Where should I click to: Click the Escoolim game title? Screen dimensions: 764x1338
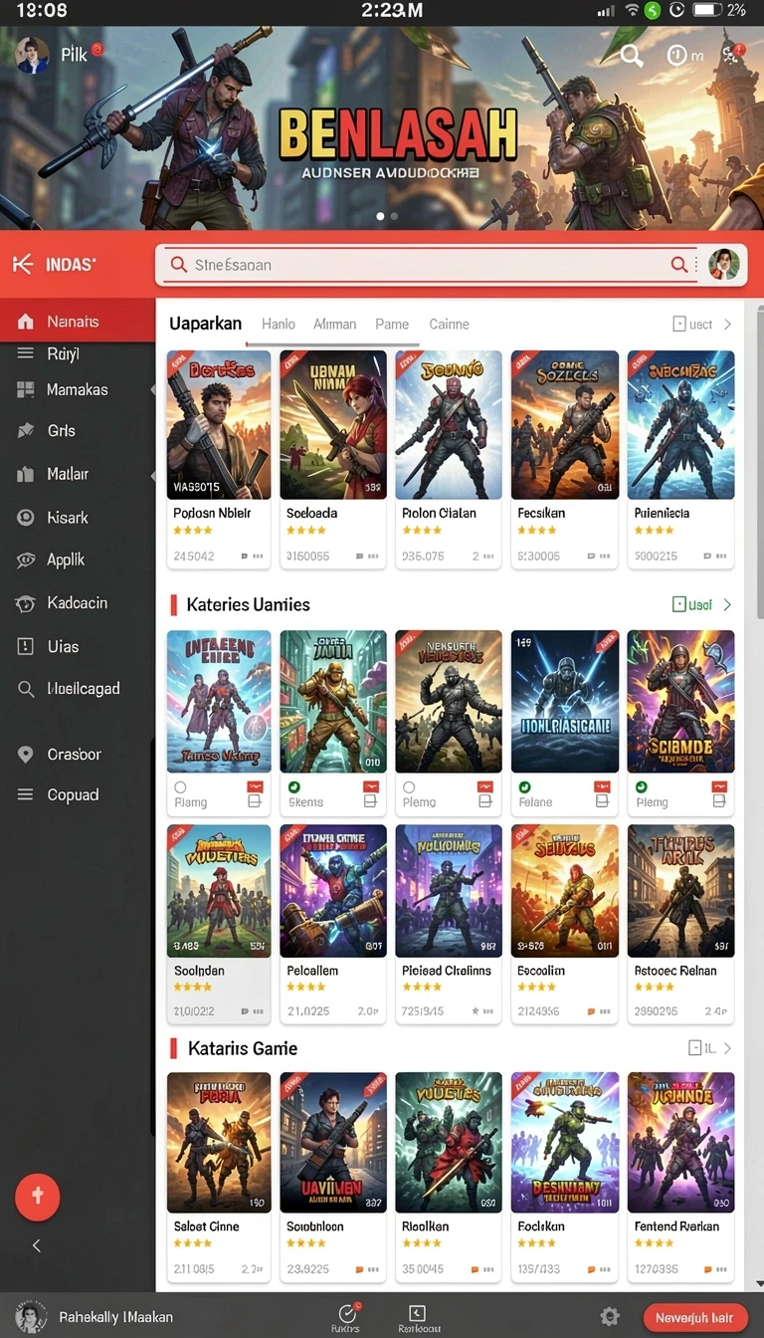coord(541,971)
